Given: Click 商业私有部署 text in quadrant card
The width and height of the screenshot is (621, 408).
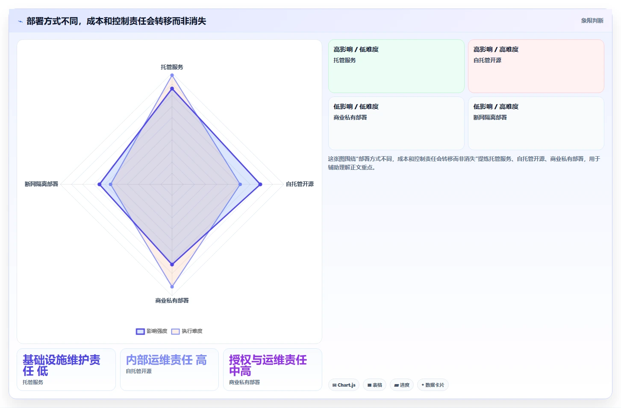Looking at the screenshot, I should pos(350,117).
